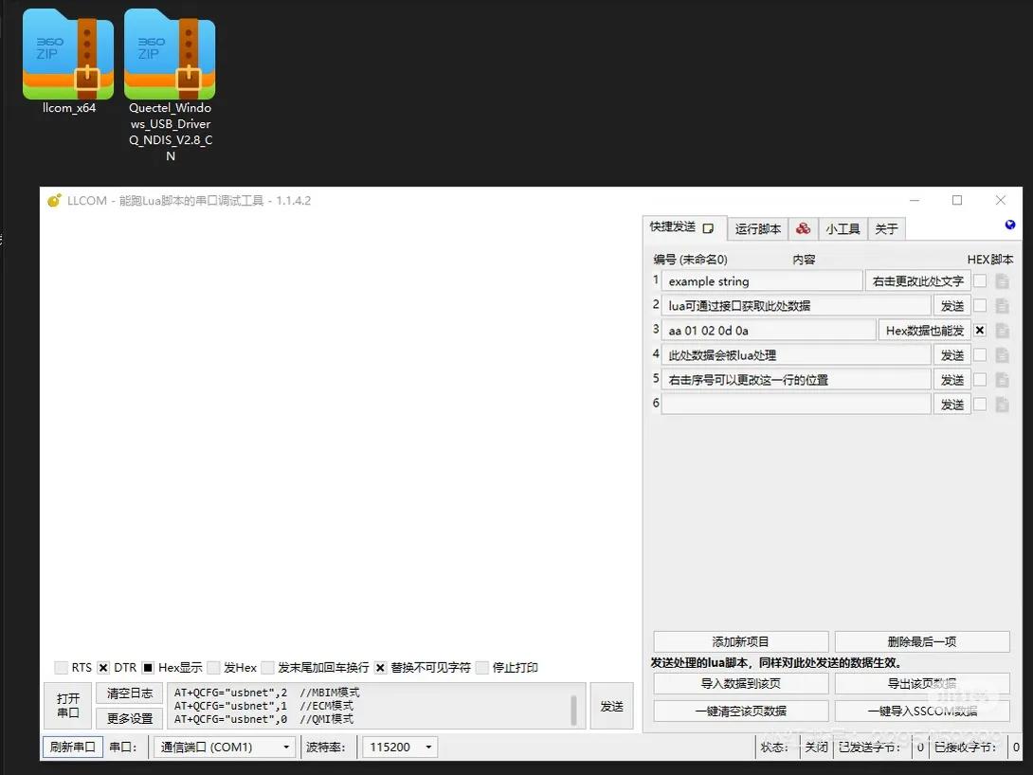Click 右击更改此处文字 button in row 1
This screenshot has width=1033, height=775.
[x=917, y=281]
